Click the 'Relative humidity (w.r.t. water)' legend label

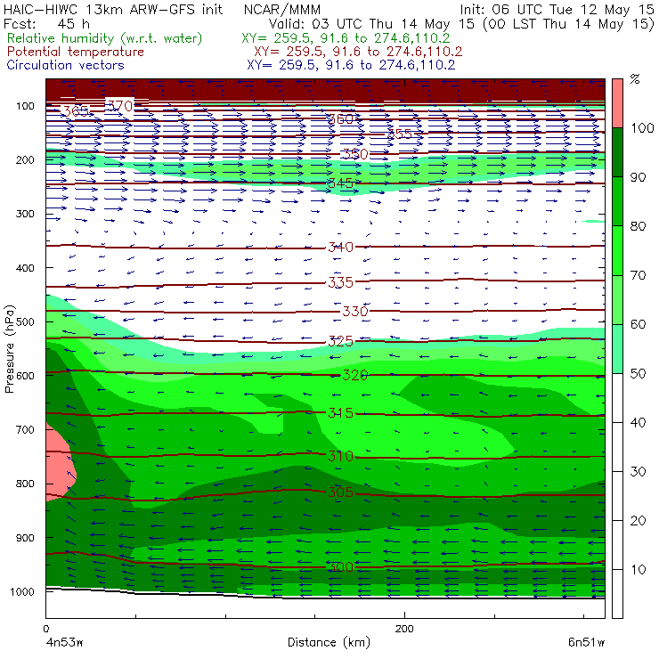click(105, 38)
